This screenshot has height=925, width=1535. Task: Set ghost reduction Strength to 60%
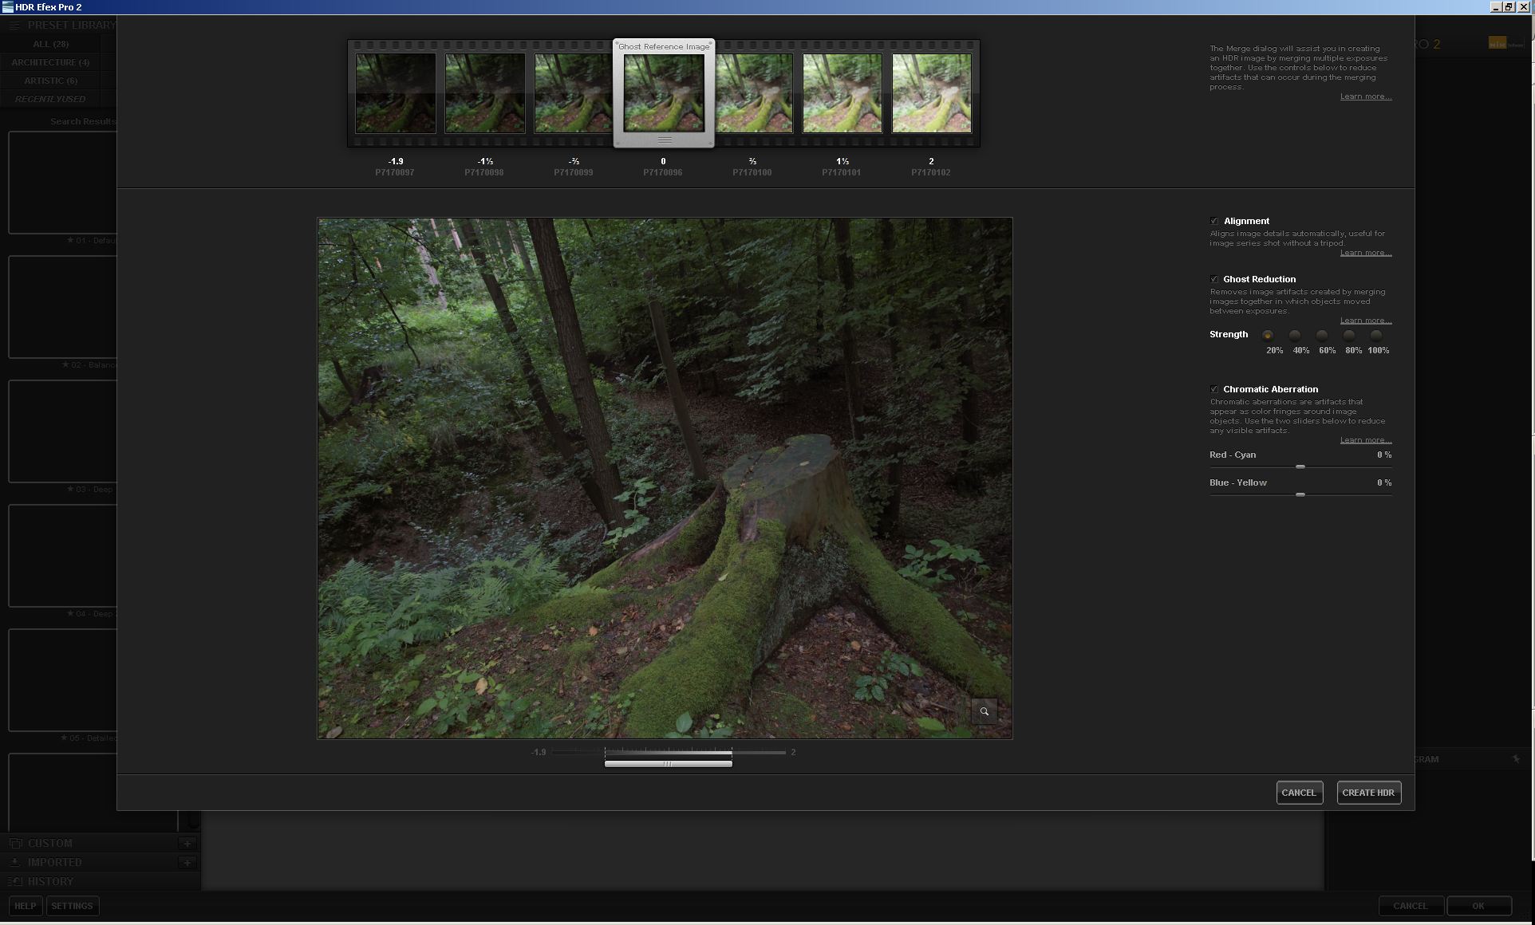click(1322, 336)
